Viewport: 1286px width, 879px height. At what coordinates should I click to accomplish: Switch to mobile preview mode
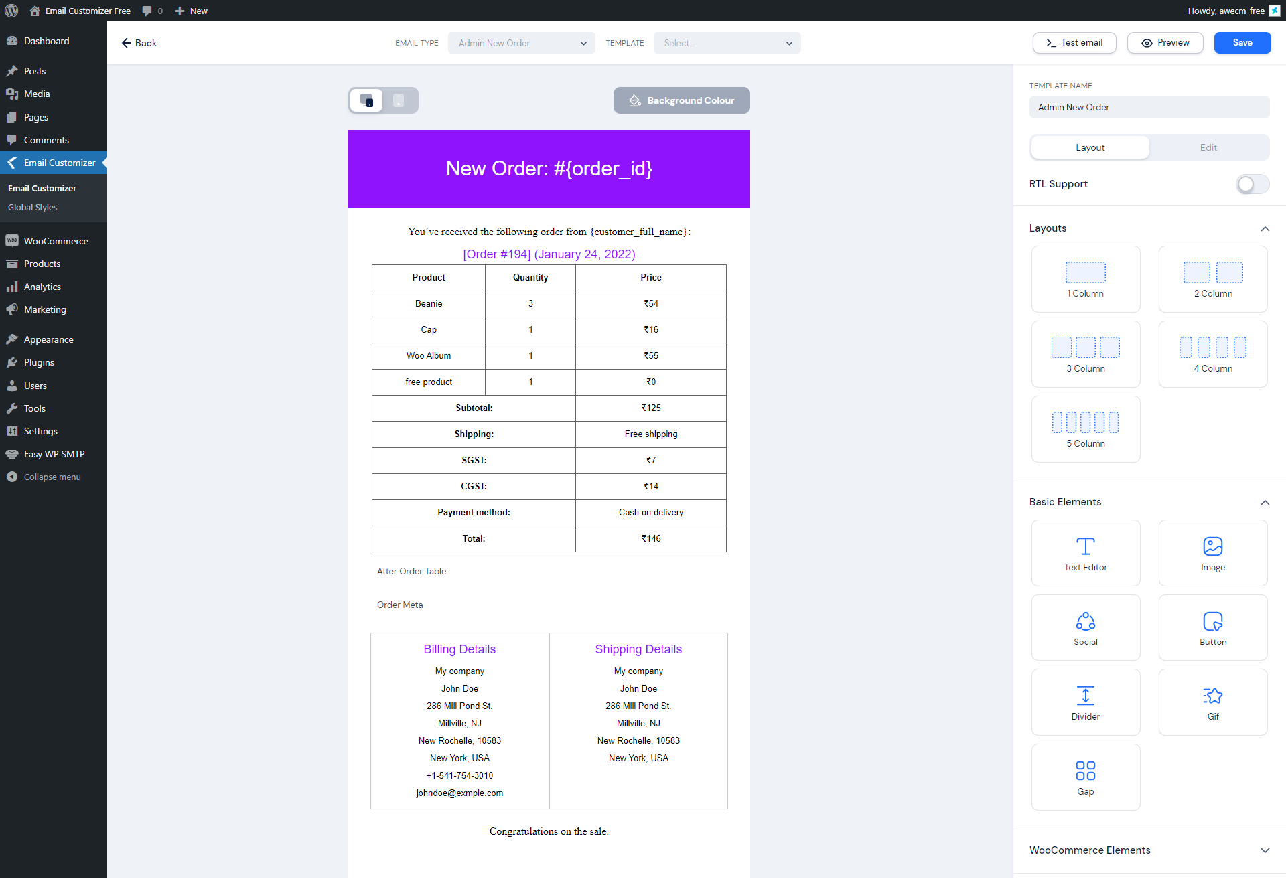pos(399,100)
